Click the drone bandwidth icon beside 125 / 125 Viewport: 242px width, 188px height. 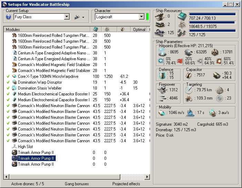[x=182, y=33]
